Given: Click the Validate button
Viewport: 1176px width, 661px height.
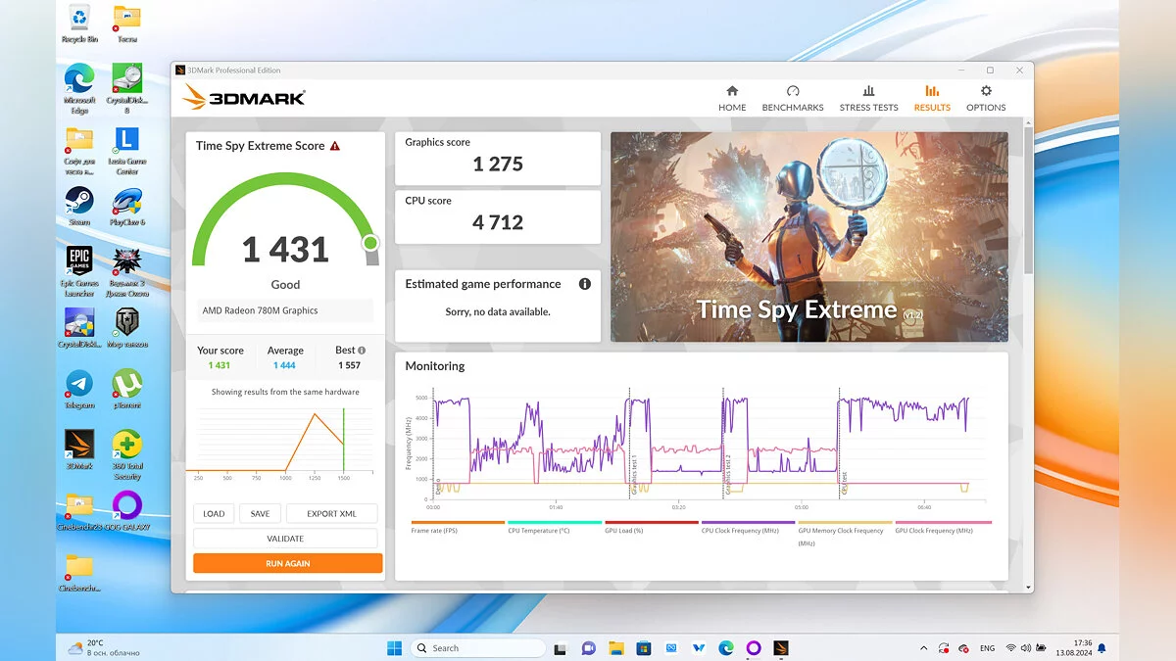Looking at the screenshot, I should pos(285,539).
